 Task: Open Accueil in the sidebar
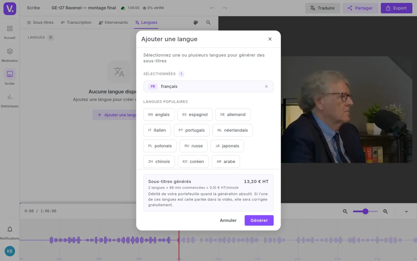coord(10,32)
